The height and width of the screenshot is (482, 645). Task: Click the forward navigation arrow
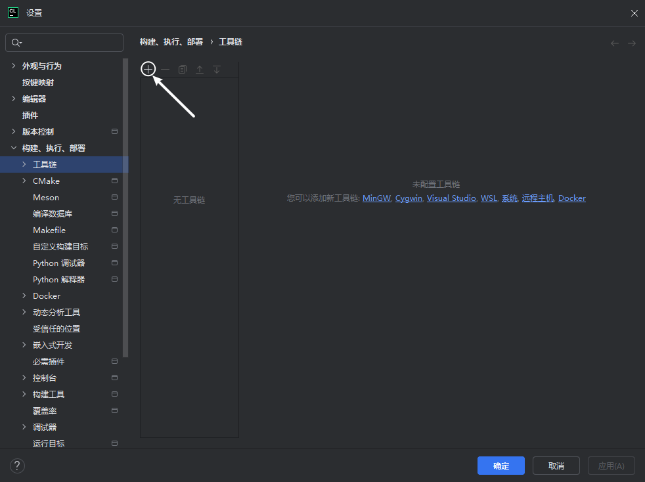pos(631,43)
